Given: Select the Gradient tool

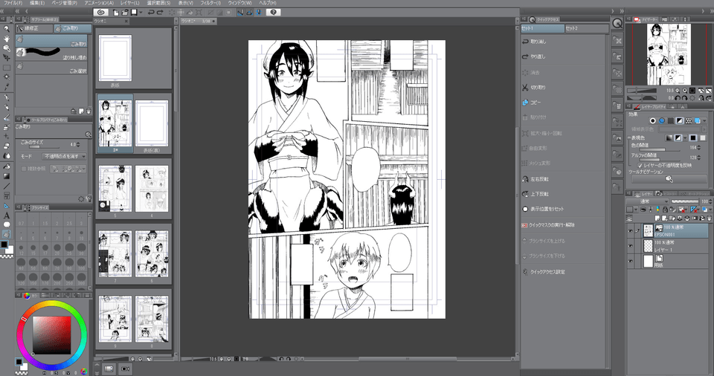Looking at the screenshot, I should click(7, 176).
